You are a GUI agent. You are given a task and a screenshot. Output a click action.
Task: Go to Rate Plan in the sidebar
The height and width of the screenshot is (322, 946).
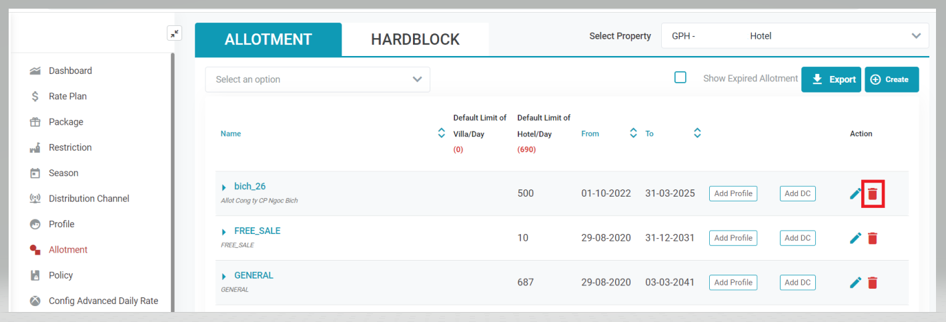coord(67,96)
